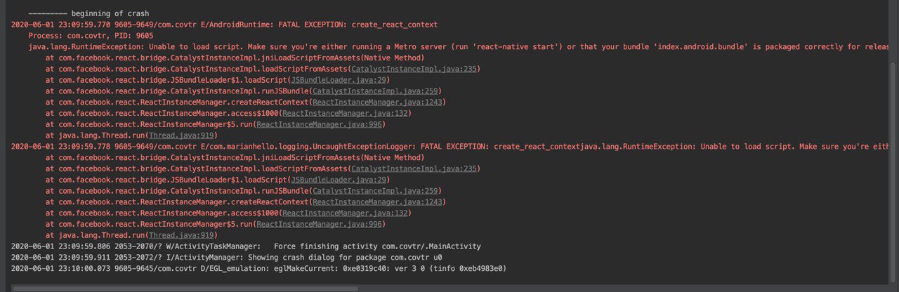Open ReactInstanceManager.java:1243 link under AndroidRuntime exception
899x292 pixels.
coord(377,102)
